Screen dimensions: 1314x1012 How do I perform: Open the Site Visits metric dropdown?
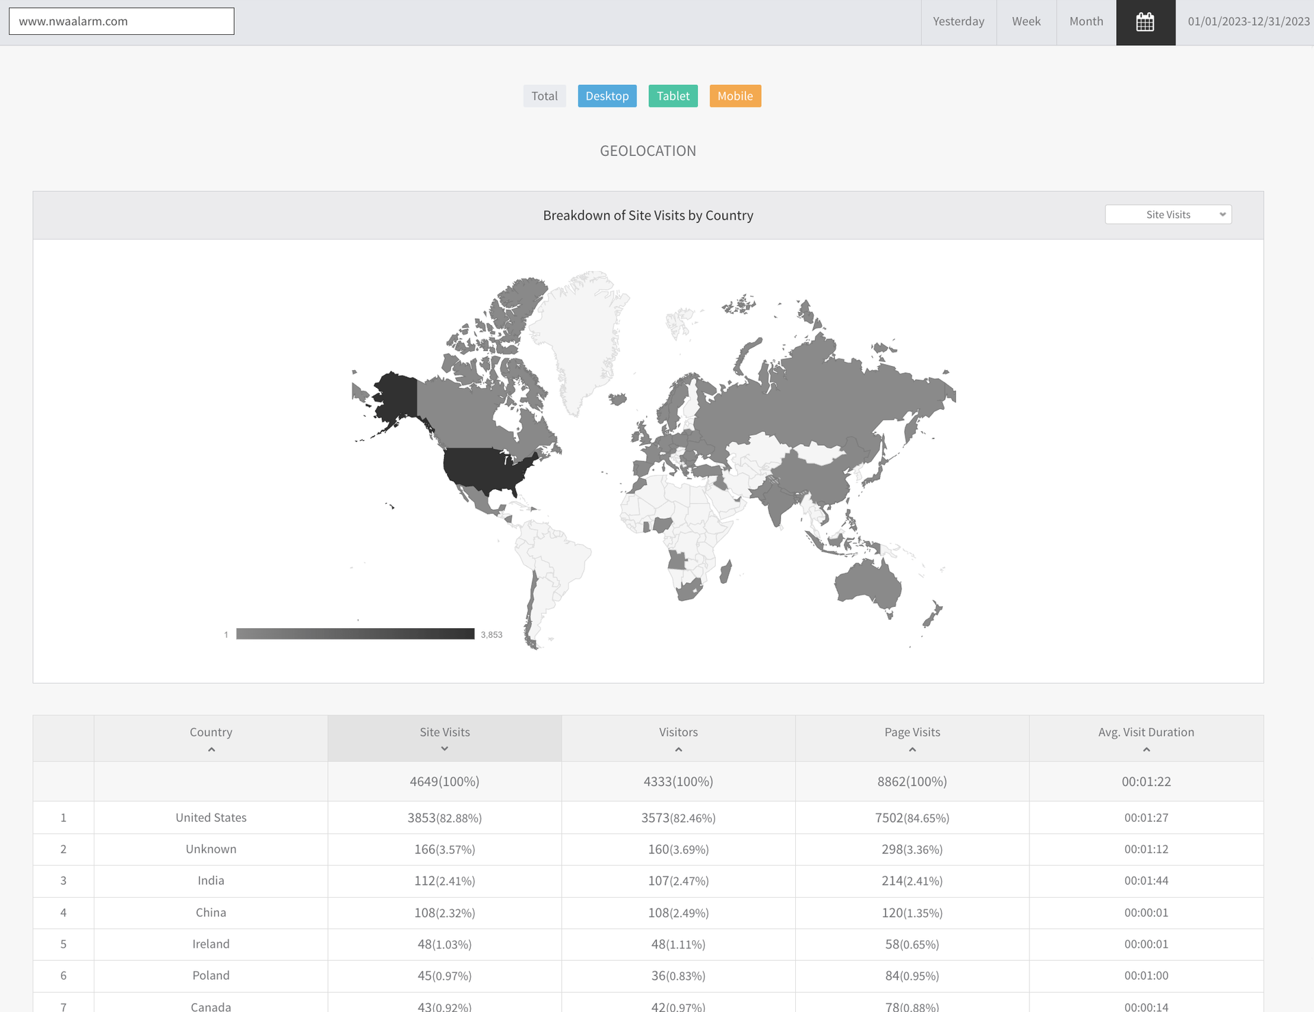tap(1168, 215)
